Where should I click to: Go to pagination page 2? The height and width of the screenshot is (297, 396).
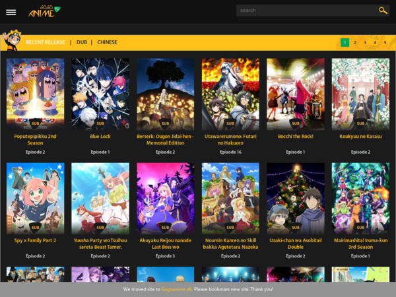pos(355,42)
